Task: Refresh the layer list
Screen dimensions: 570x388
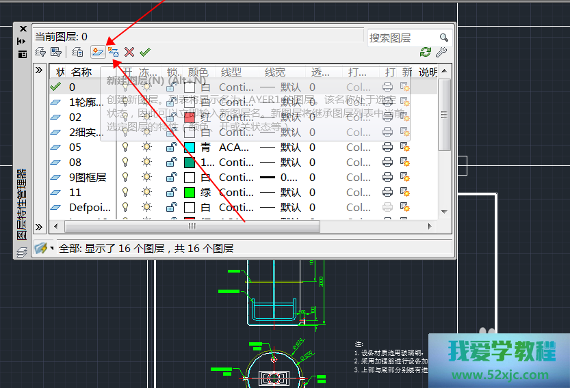Action: coord(426,52)
